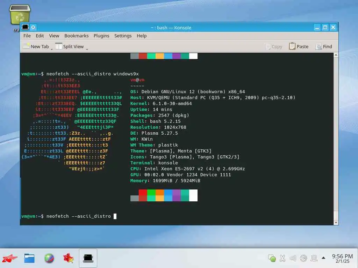Click the 'Icons: Tango3 [Plasma]' line

pyautogui.click(x=185, y=157)
